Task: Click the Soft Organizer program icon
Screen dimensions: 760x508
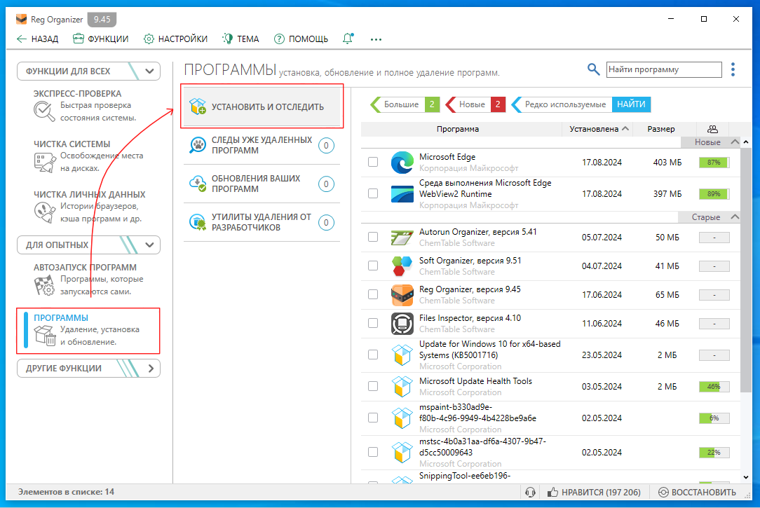Action: click(x=402, y=266)
